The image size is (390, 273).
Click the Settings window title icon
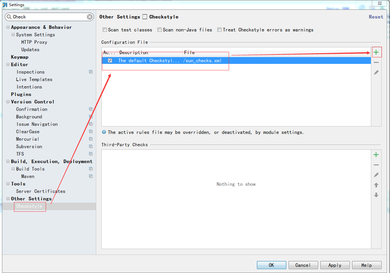[x=5, y=5]
